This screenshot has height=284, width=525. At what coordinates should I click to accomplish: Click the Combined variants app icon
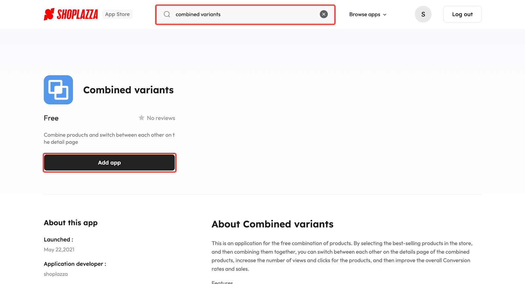pyautogui.click(x=58, y=90)
